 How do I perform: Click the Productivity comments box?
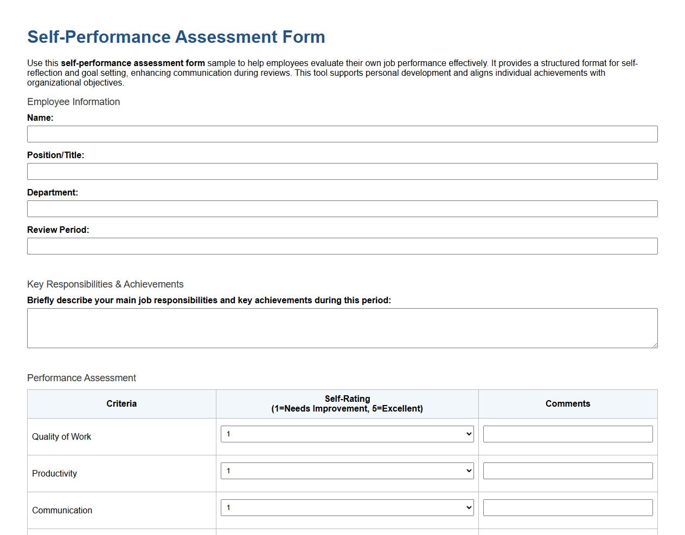567,471
